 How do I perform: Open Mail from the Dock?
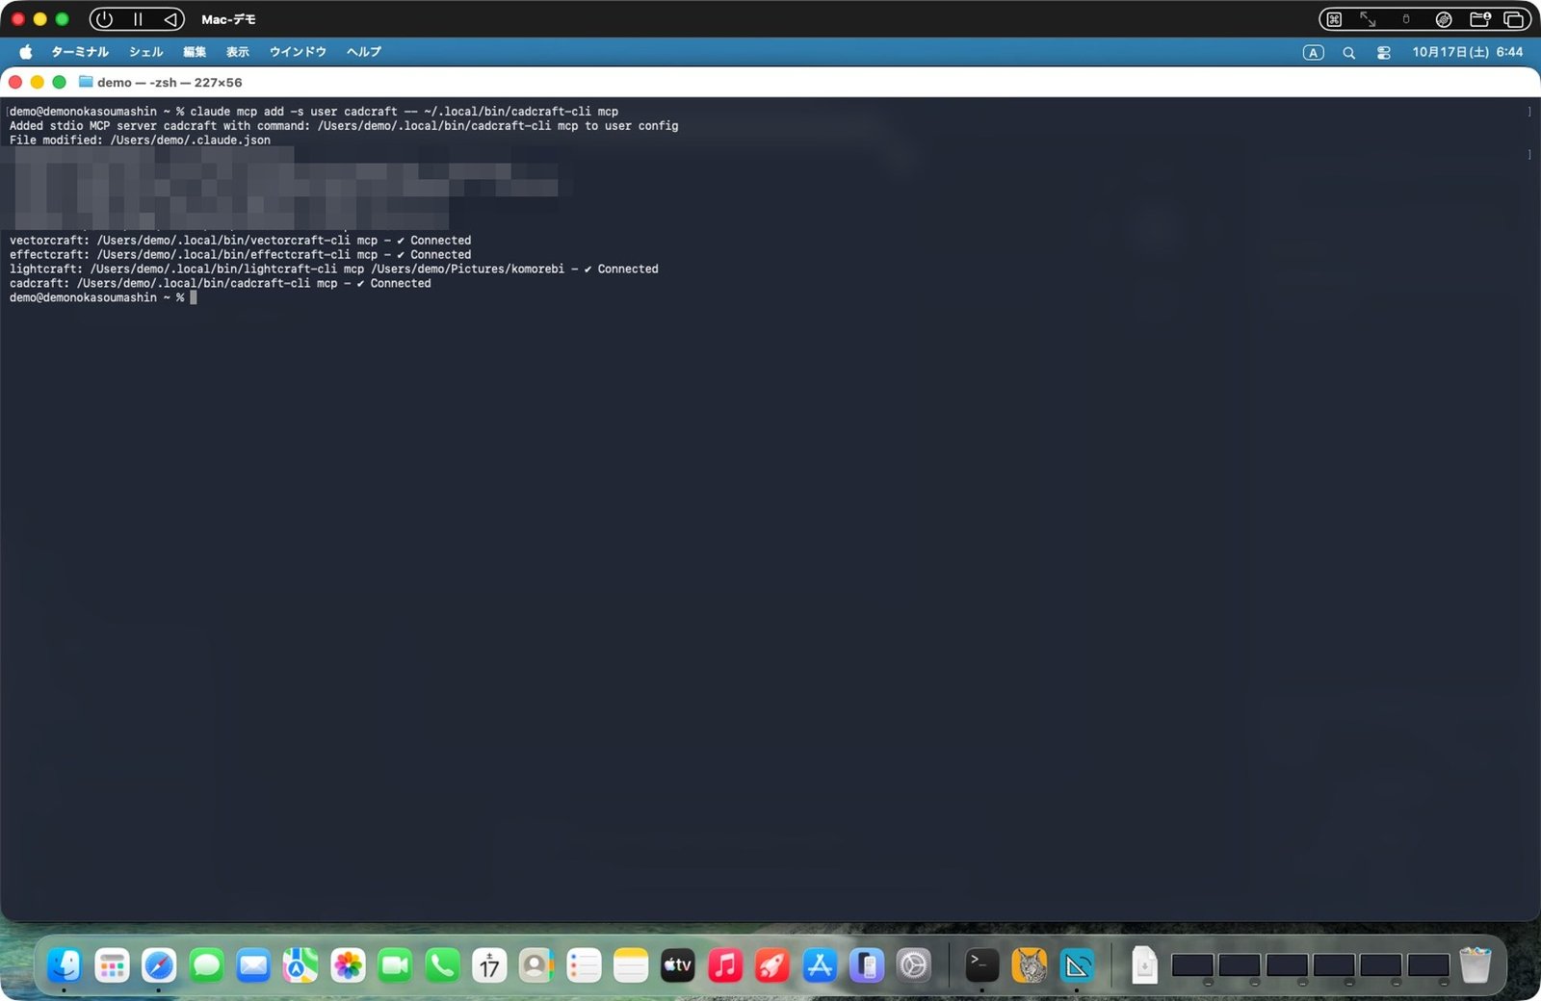point(253,965)
